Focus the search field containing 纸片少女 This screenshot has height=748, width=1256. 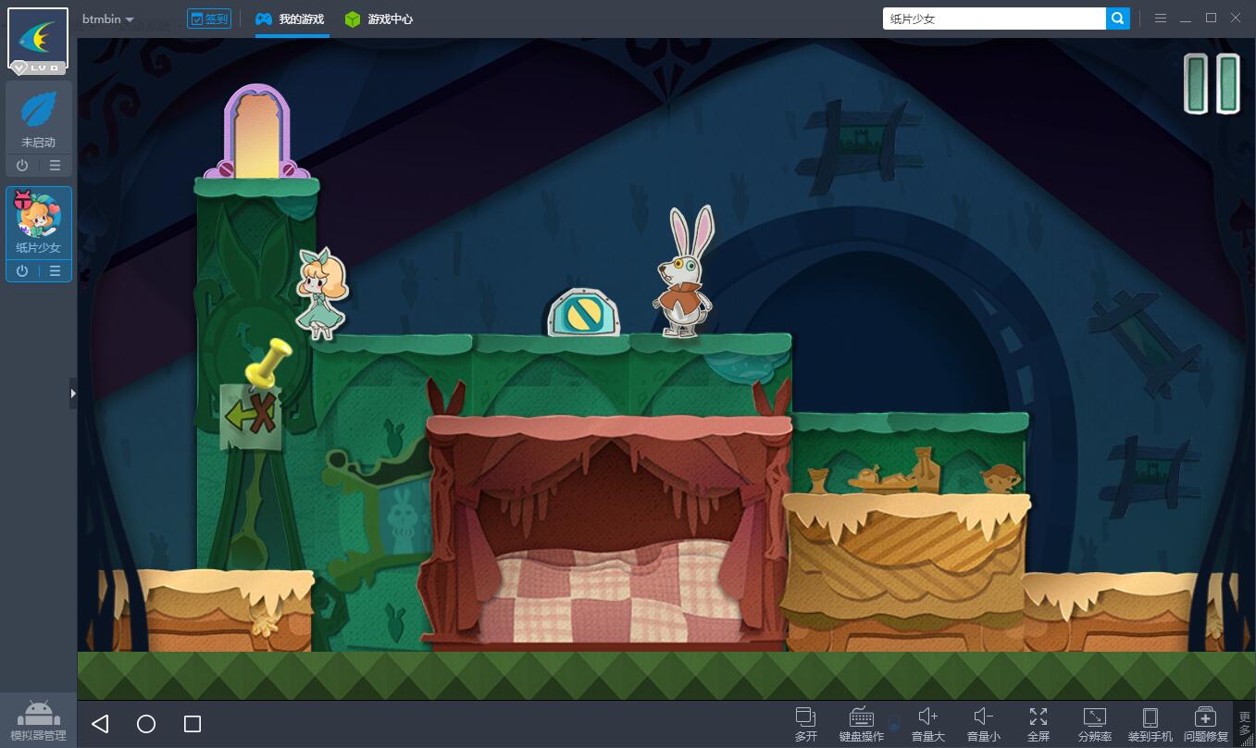994,19
